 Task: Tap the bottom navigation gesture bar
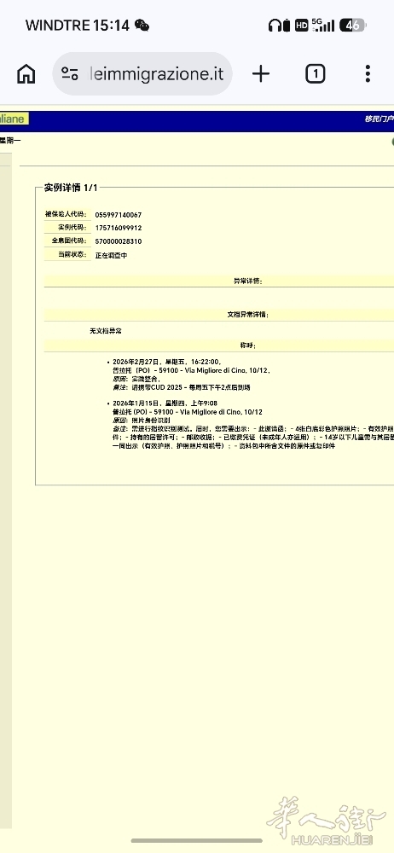[x=197, y=840]
